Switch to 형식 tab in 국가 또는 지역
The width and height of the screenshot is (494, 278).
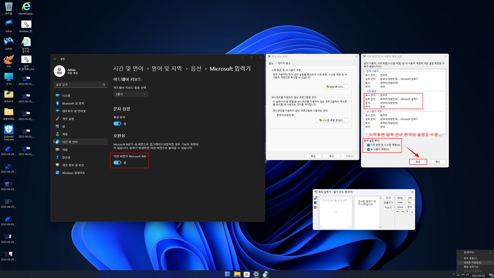(271, 63)
